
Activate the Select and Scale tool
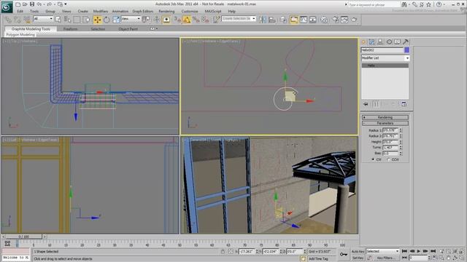[116, 20]
